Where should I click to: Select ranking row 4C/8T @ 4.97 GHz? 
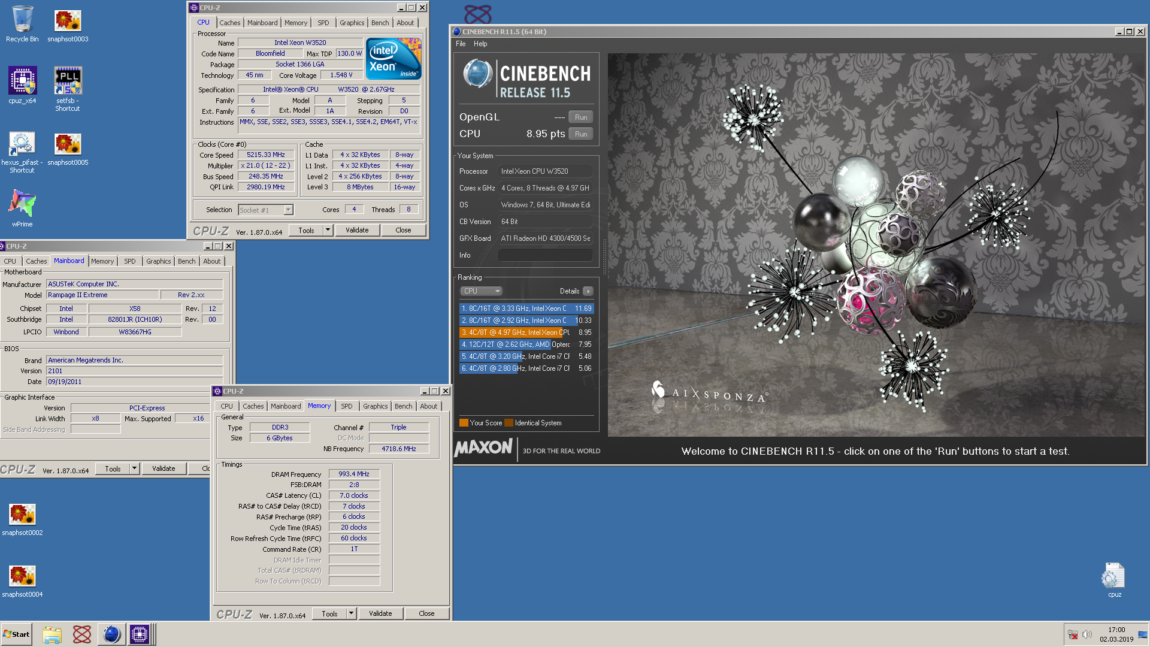pyautogui.click(x=526, y=332)
